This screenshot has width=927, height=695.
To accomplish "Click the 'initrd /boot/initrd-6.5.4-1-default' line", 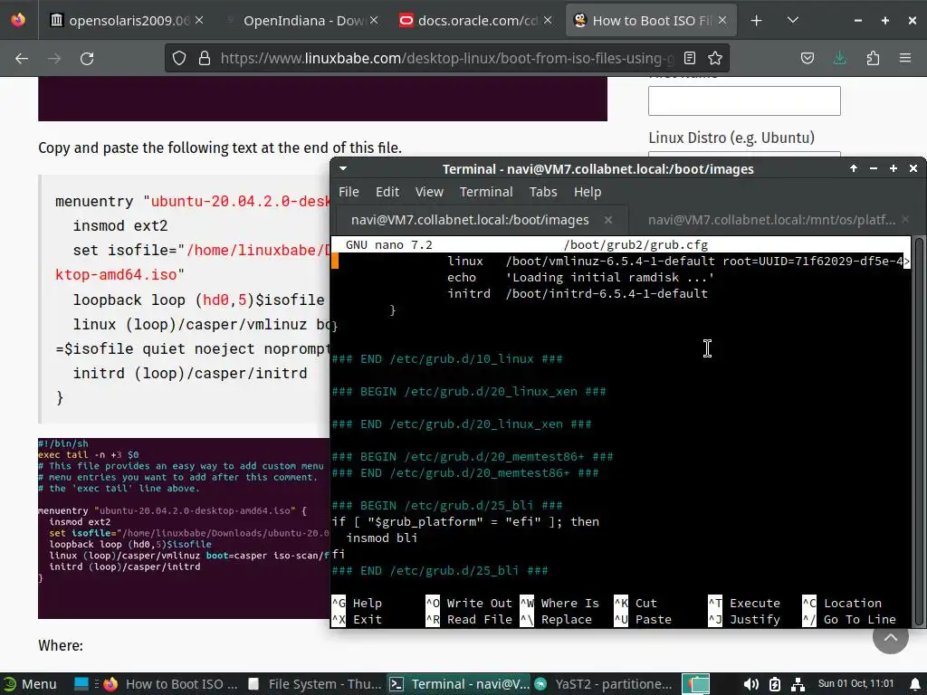I will [x=577, y=293].
